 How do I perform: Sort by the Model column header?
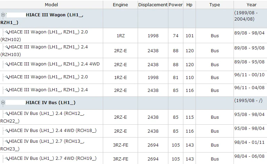coord(52,5)
